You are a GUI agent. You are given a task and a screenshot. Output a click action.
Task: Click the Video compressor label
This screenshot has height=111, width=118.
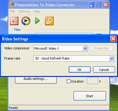tap(17, 48)
